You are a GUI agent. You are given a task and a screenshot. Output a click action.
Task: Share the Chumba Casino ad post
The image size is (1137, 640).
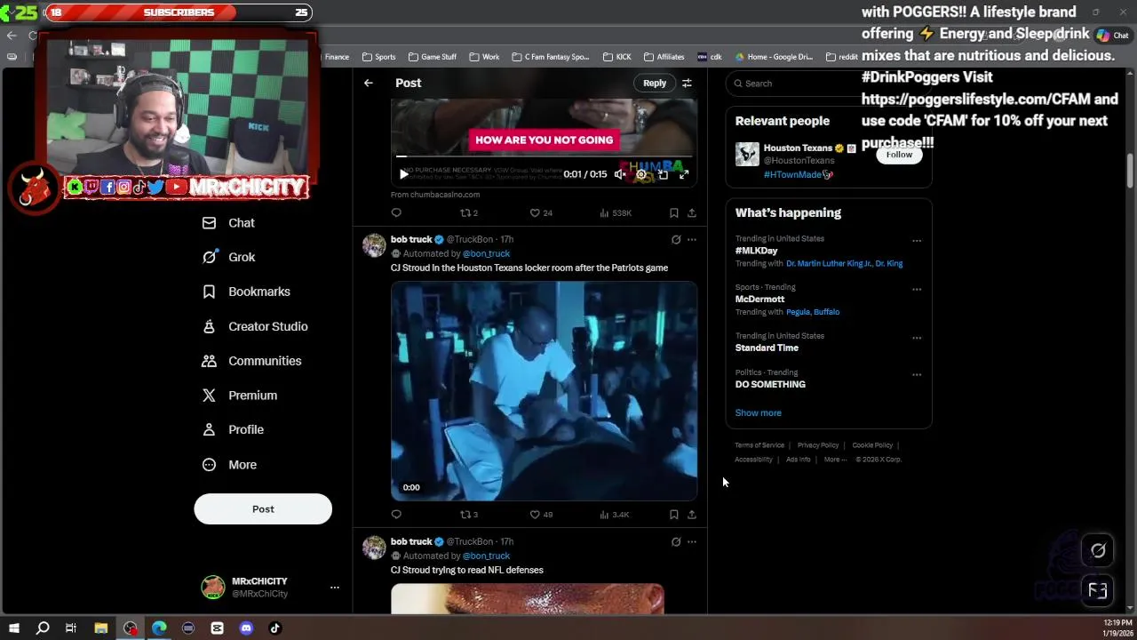coord(692,212)
